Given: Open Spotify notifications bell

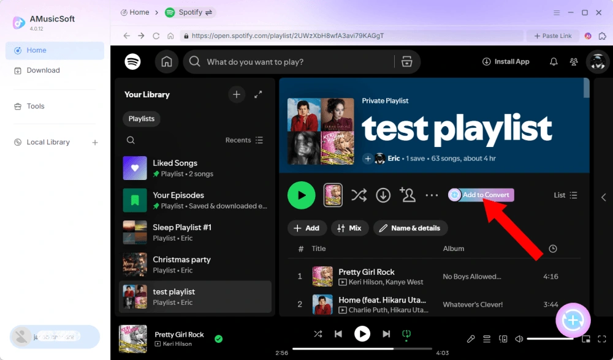Looking at the screenshot, I should pos(554,62).
